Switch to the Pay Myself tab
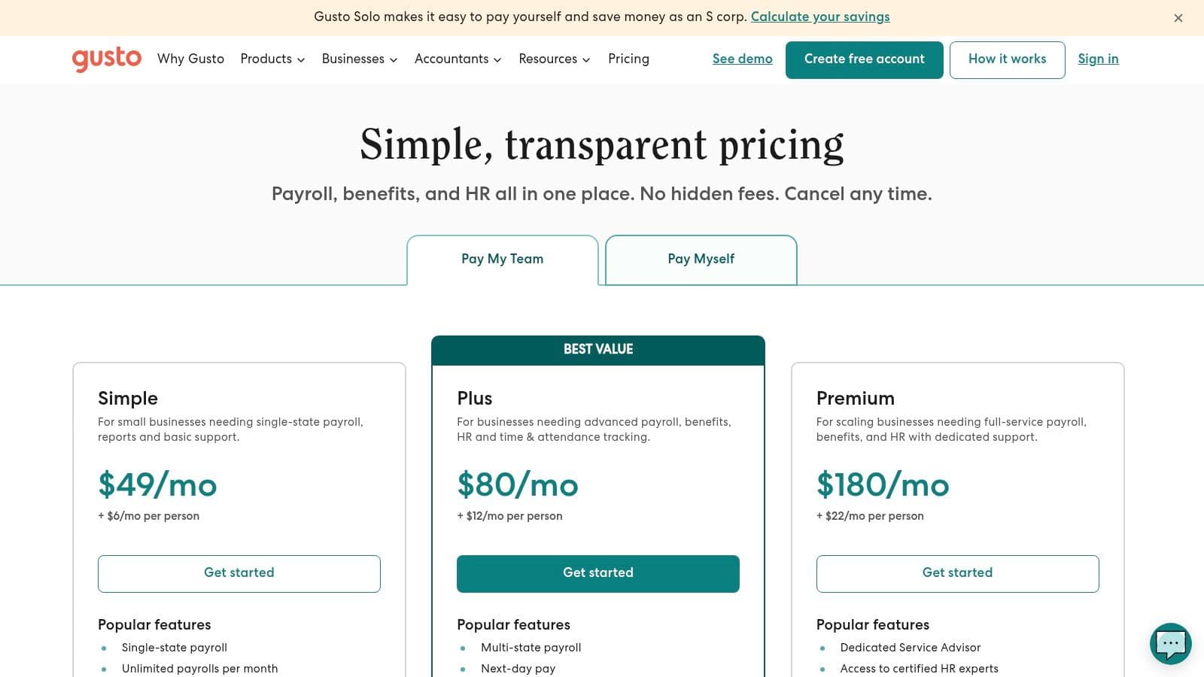Viewport: 1204px width, 677px height. tap(701, 259)
